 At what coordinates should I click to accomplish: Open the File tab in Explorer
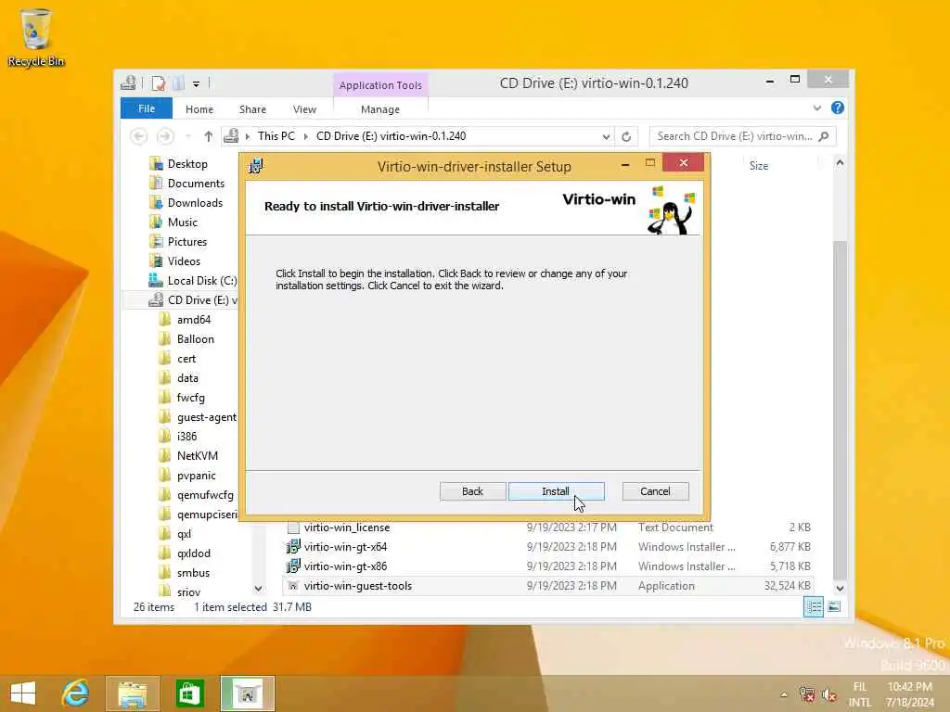pyautogui.click(x=147, y=109)
